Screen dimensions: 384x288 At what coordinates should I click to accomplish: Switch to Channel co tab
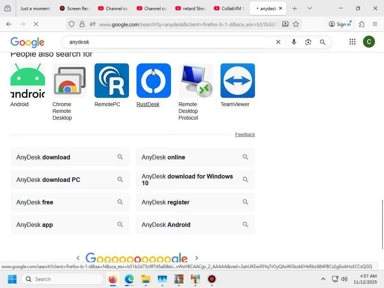click(x=113, y=8)
